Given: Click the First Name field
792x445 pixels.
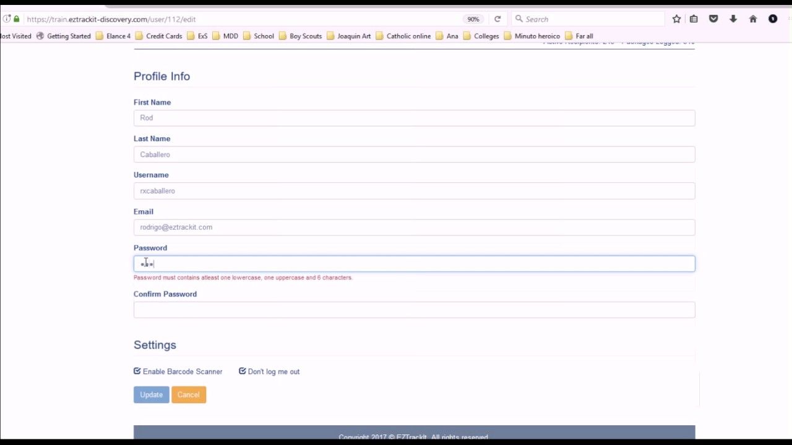Looking at the screenshot, I should coord(414,118).
